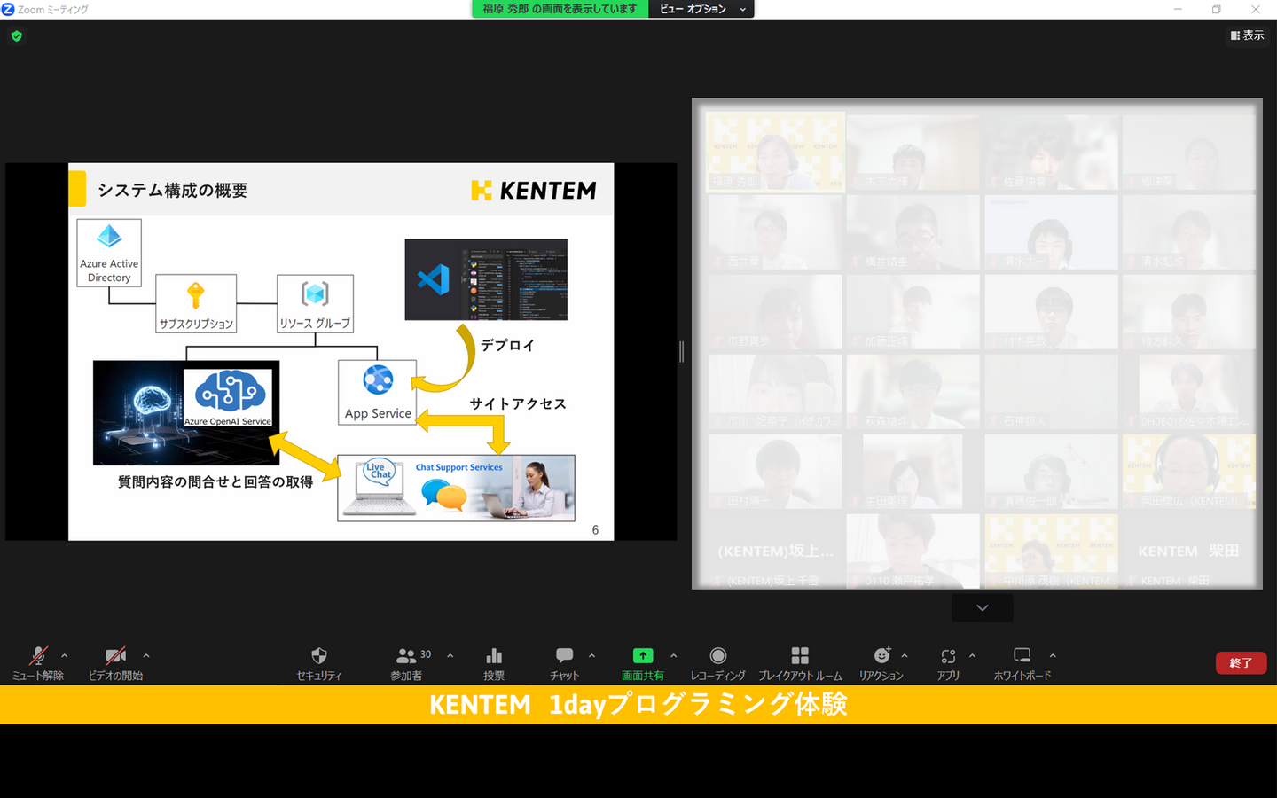The image size is (1277, 798).
Task: Open the リアクション reactions icon
Action: click(x=881, y=655)
